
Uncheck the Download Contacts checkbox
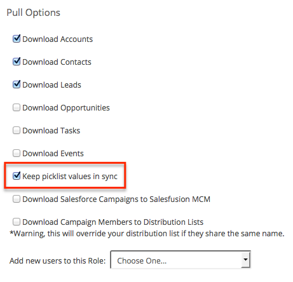tap(17, 62)
